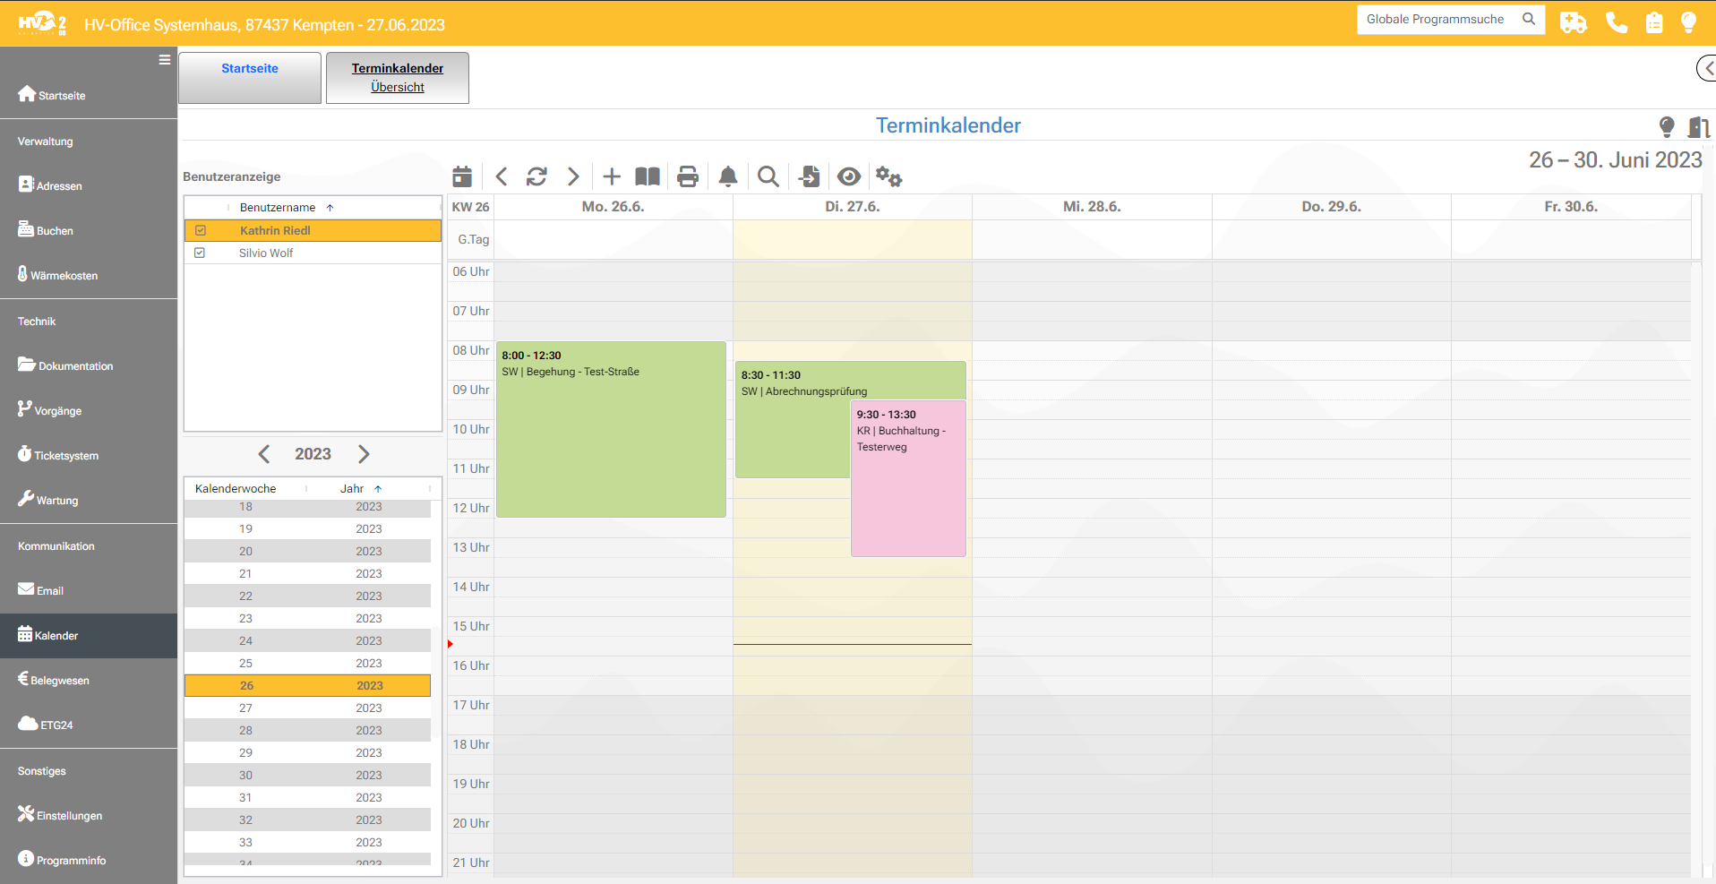The height and width of the screenshot is (884, 1716).
Task: Select calendar week 27 row
Action: pyautogui.click(x=307, y=708)
